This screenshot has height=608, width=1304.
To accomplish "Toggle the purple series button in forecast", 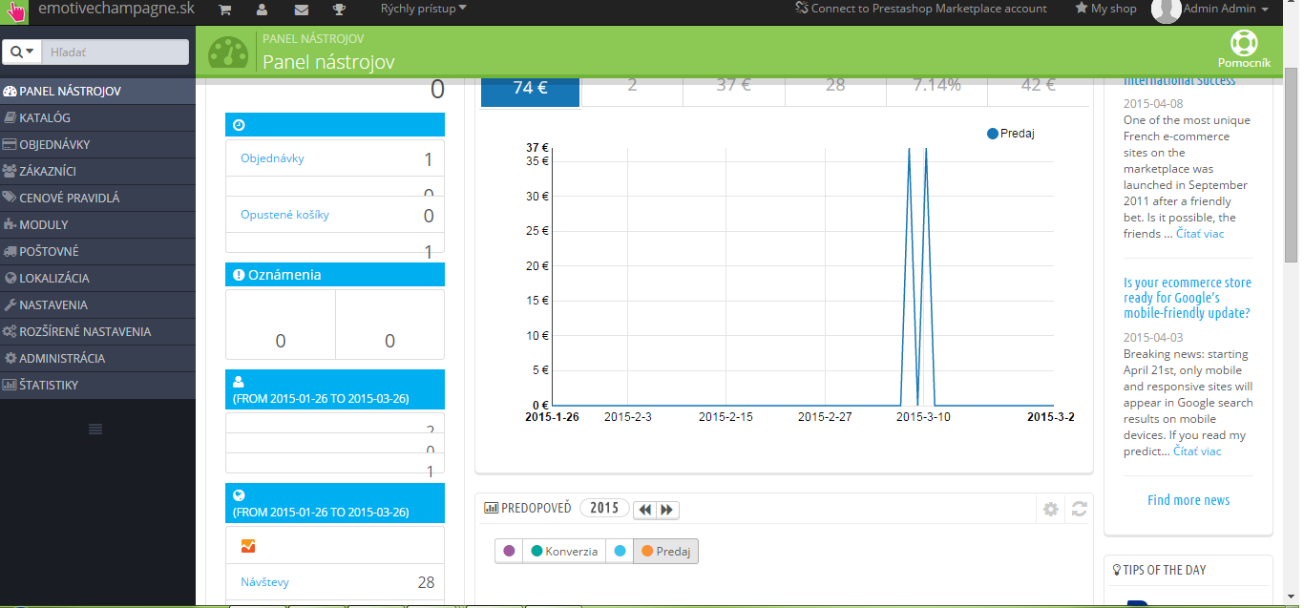I will click(x=509, y=551).
